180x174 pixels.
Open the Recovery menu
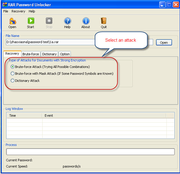pyautogui.click(x=18, y=11)
